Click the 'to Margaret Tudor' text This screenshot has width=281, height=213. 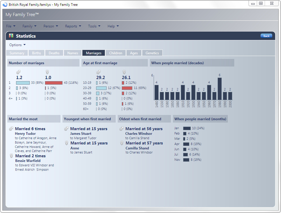coord(83,138)
